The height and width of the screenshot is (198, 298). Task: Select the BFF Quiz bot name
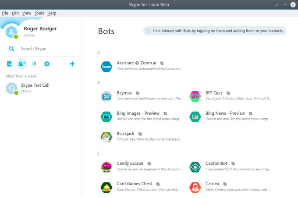(214, 93)
